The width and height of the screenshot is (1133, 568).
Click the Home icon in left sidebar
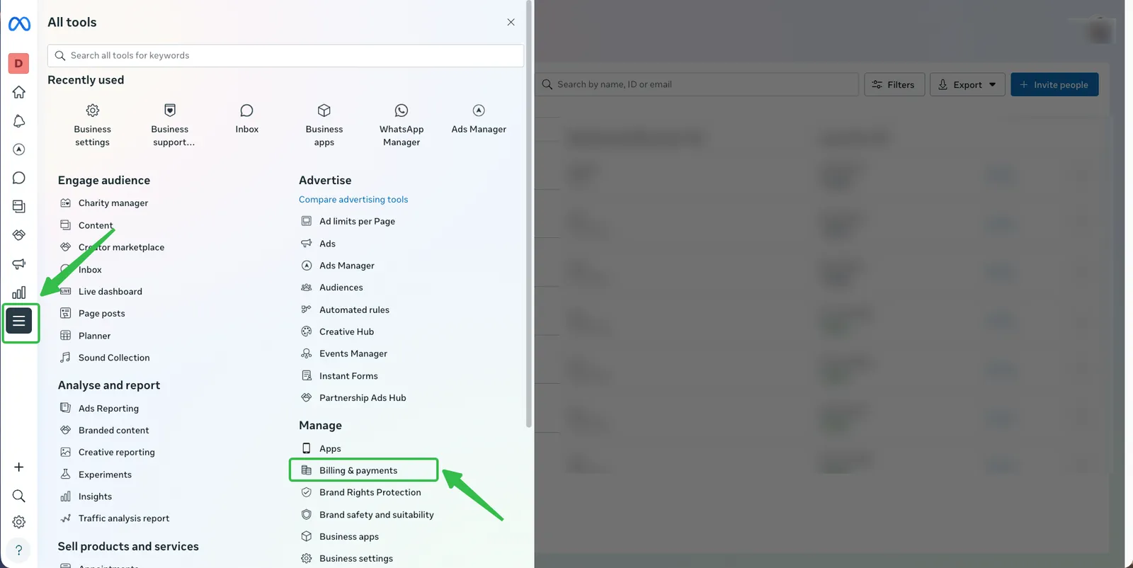coord(19,92)
